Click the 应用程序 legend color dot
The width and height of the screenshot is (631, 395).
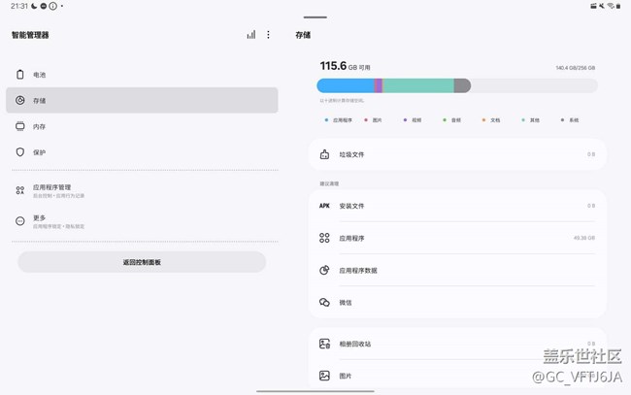tap(326, 120)
